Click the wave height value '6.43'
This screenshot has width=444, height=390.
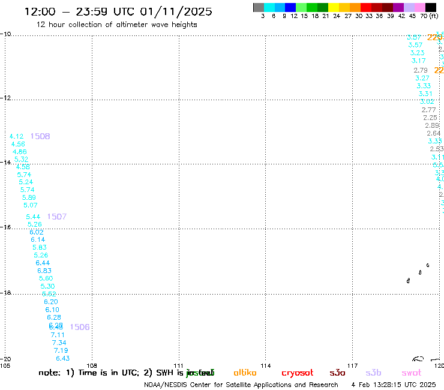coord(63,359)
